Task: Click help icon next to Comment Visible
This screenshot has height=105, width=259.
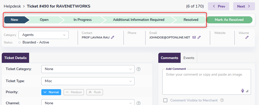Action: [222, 100]
